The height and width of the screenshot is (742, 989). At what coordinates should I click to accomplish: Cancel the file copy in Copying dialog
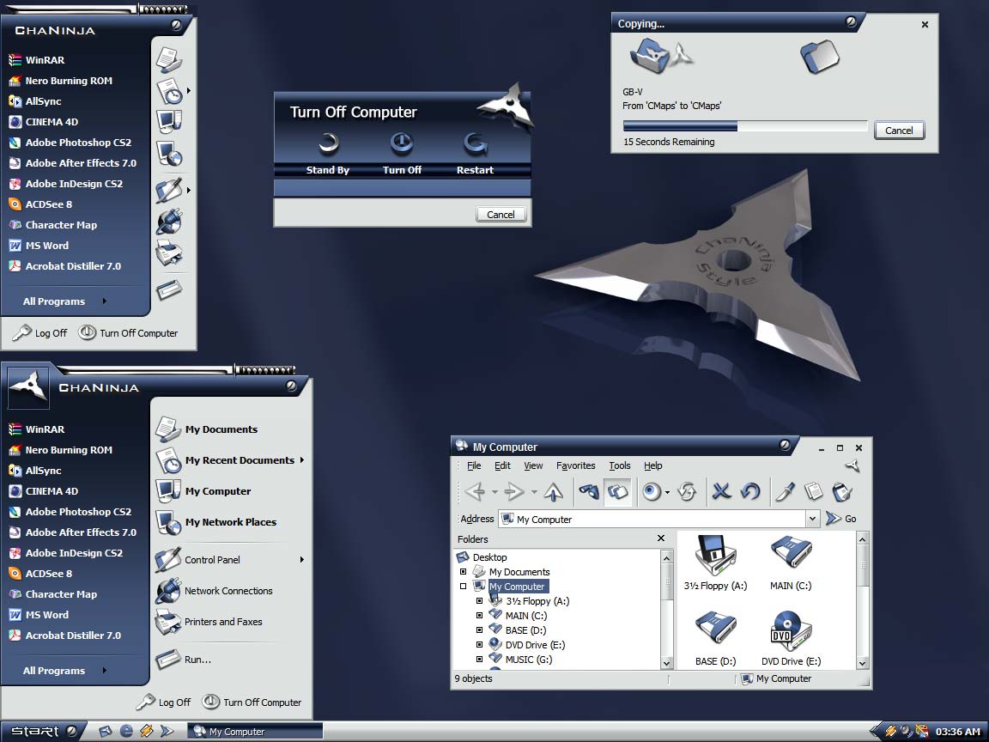click(899, 131)
